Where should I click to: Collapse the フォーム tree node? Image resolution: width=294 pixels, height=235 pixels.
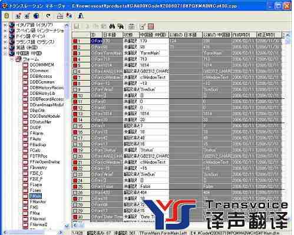pyautogui.click(x=12, y=59)
